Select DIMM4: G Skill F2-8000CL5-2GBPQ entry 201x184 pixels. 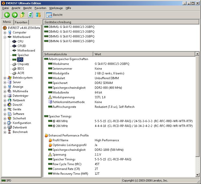tap(69, 41)
